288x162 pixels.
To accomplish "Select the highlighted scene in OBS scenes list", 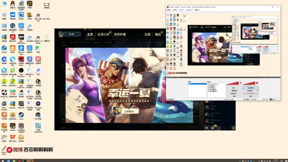I will click(x=197, y=84).
